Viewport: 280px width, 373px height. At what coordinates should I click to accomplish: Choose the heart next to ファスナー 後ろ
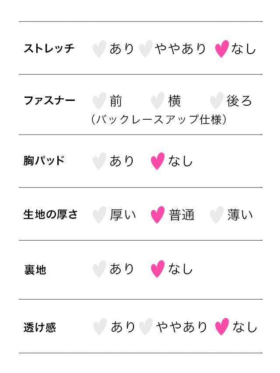click(x=217, y=101)
